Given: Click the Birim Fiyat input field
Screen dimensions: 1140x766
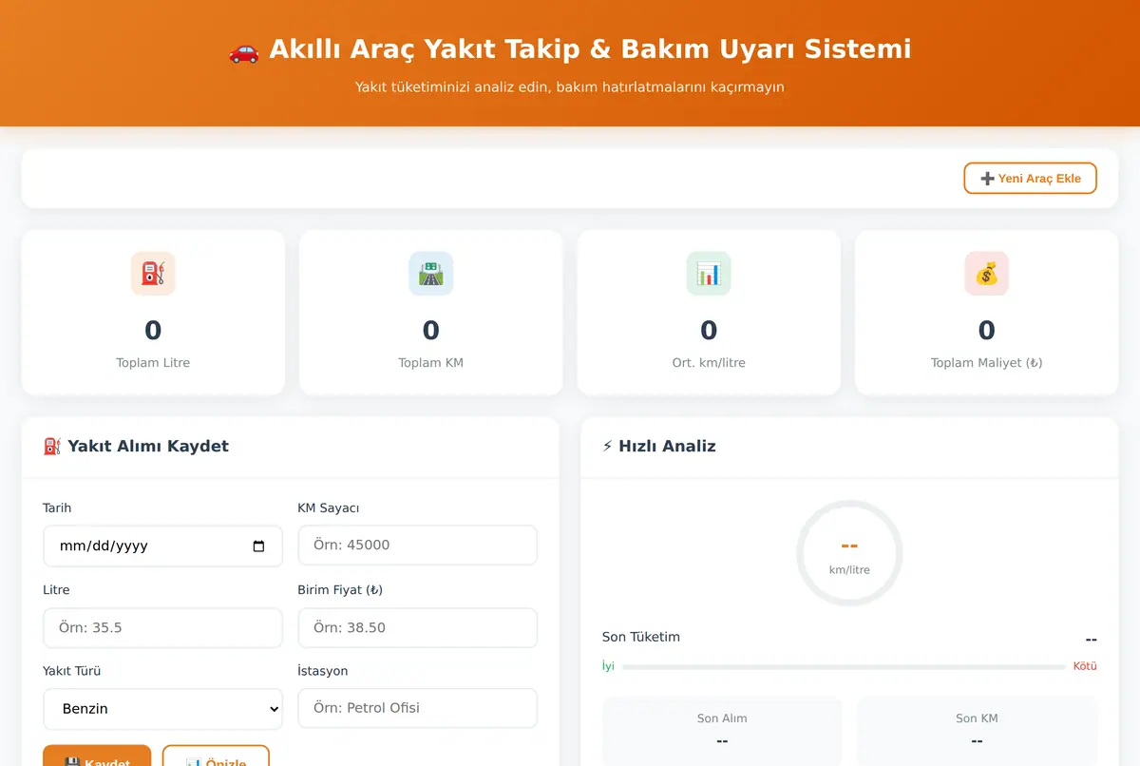Looking at the screenshot, I should click(417, 628).
